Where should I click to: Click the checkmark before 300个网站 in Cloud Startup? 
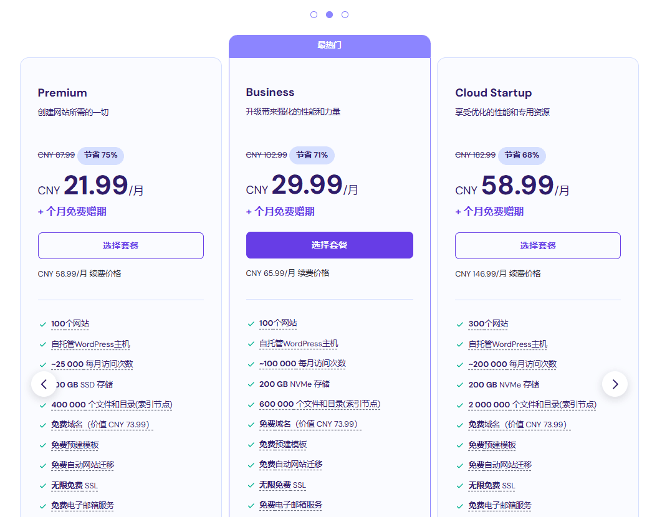(x=459, y=324)
